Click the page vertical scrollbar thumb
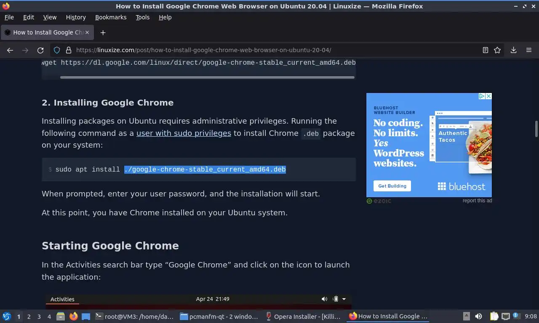The image size is (539, 323). [x=536, y=129]
